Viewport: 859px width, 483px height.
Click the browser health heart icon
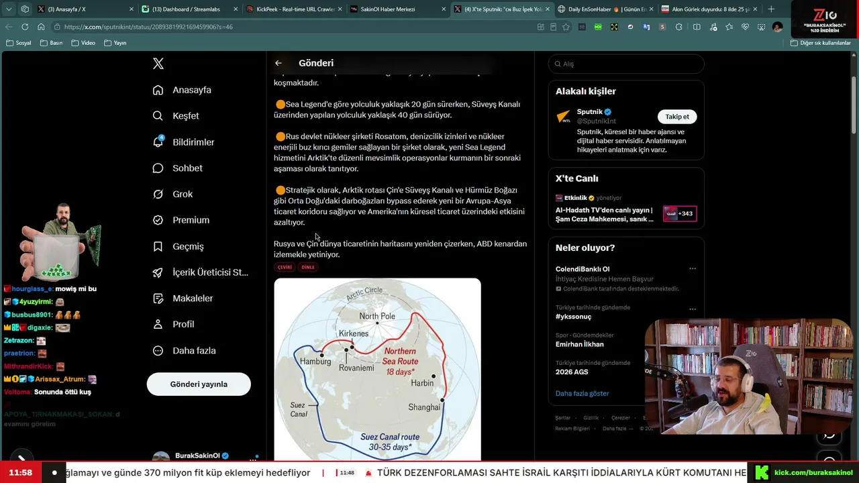(x=745, y=27)
